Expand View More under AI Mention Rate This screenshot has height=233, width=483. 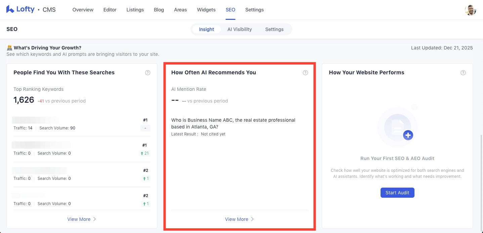coord(239,219)
